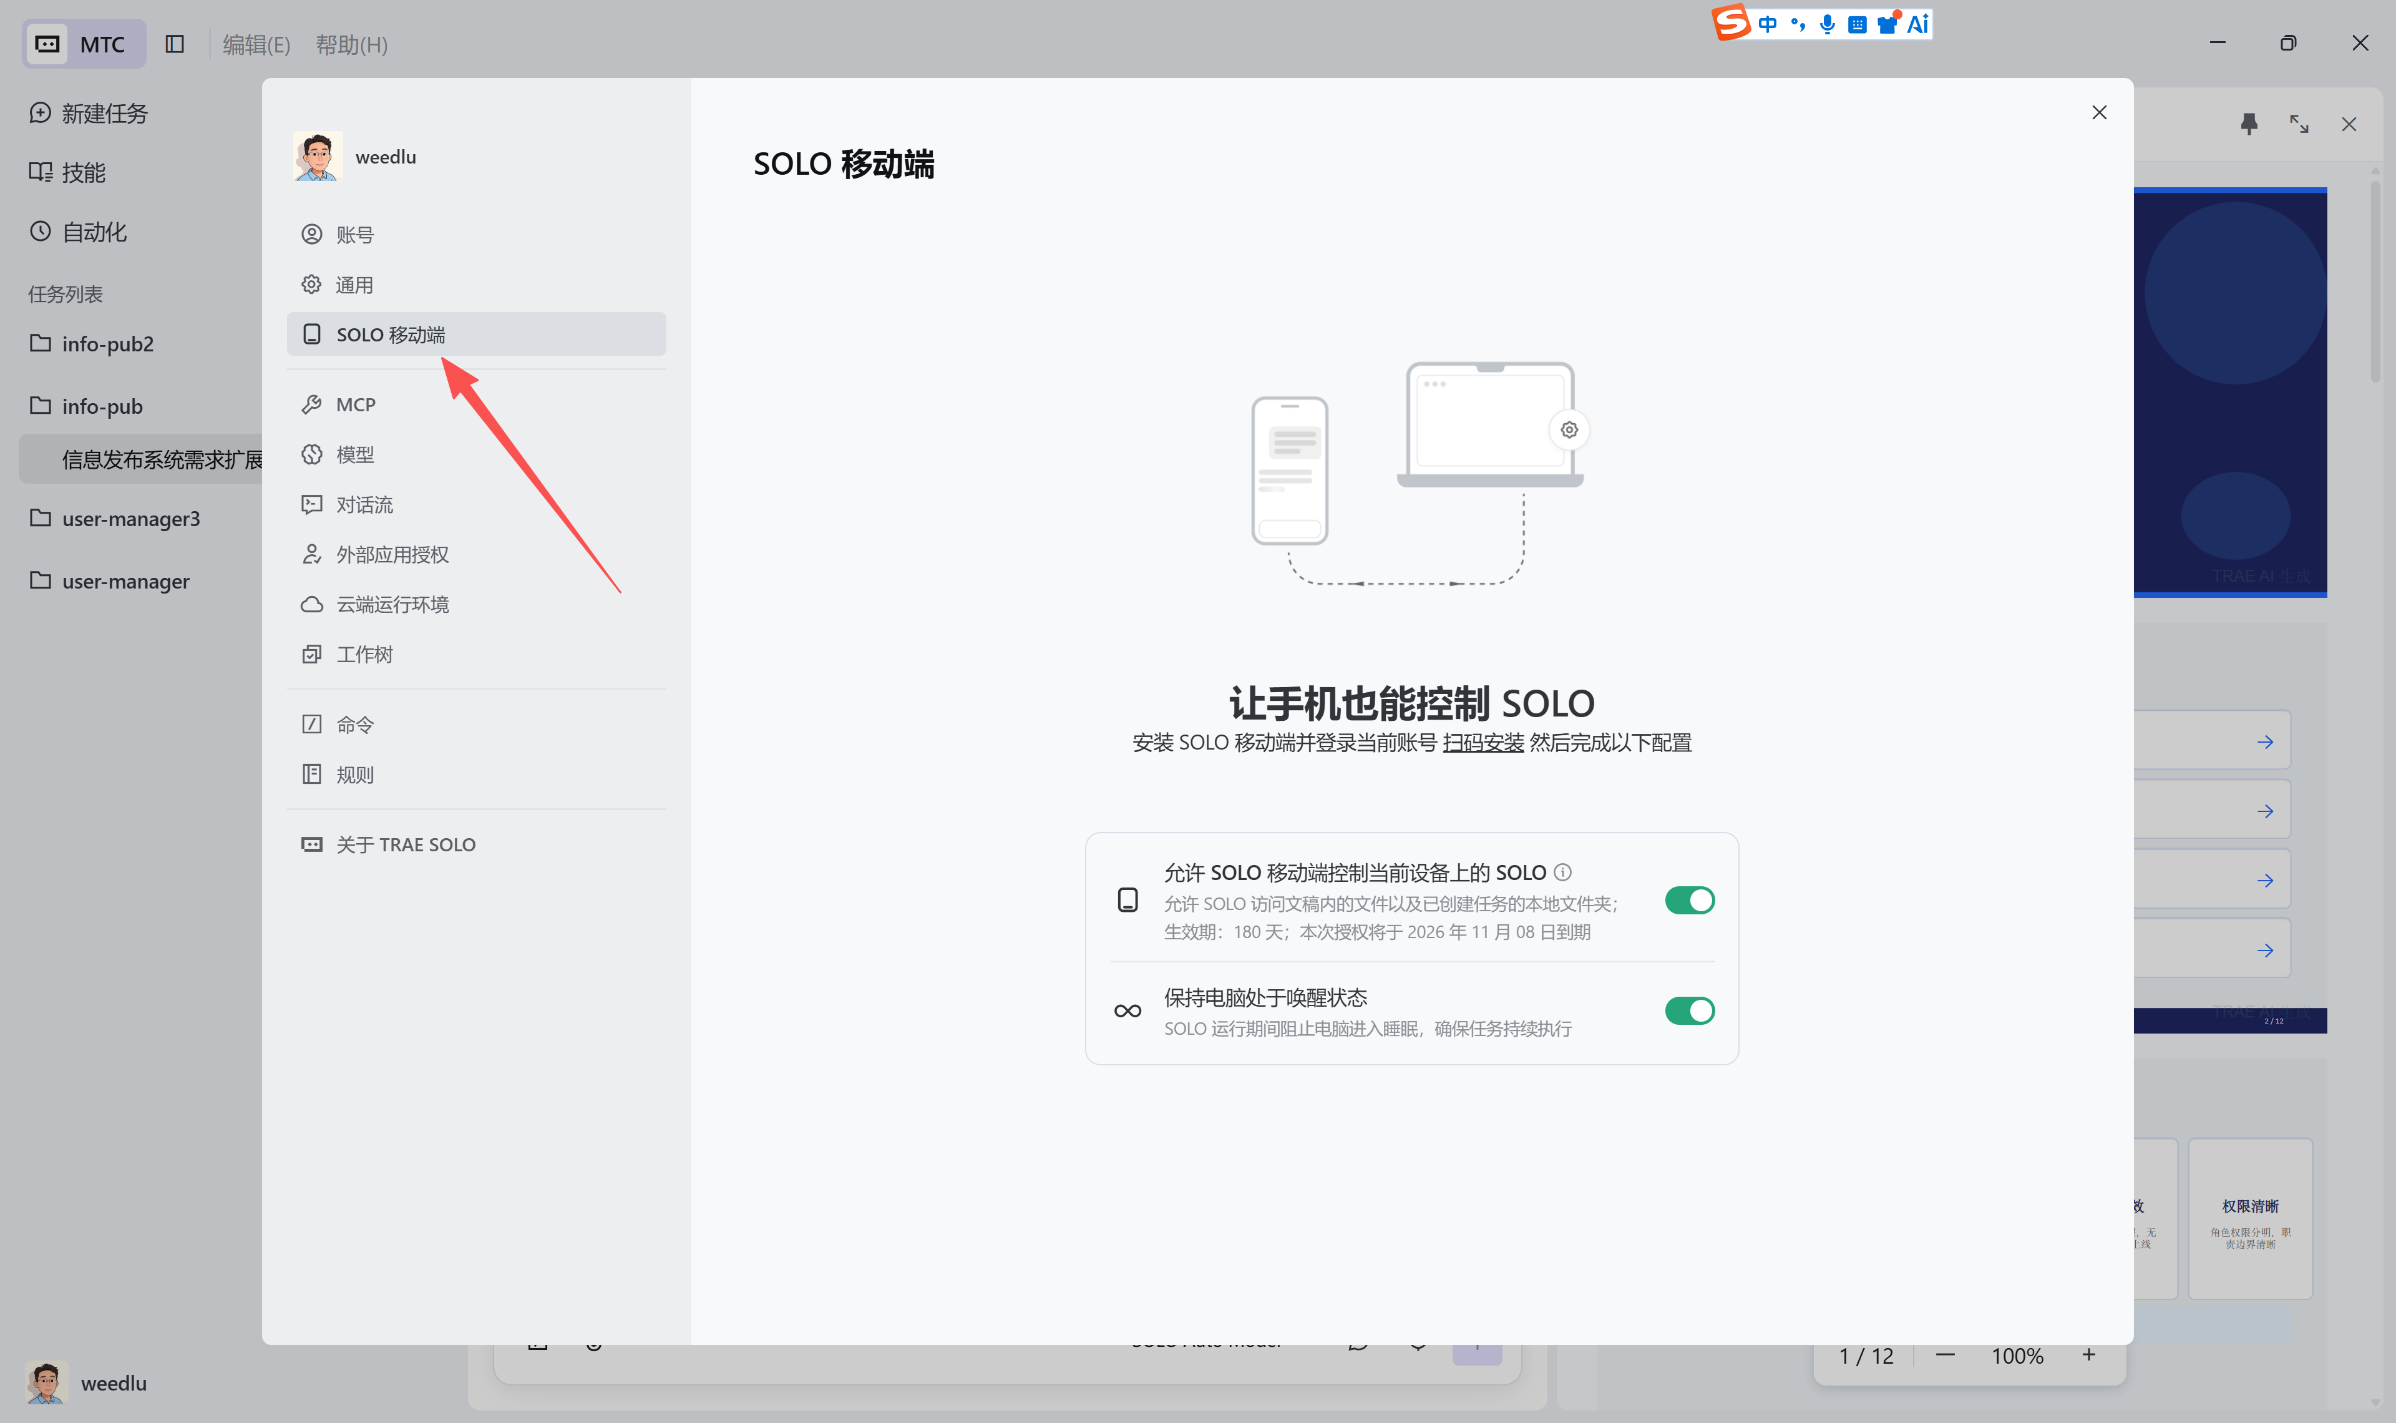This screenshot has width=2396, height=1423.
Task: Select the 信息发布系统需求扩展 task
Action: [x=141, y=459]
